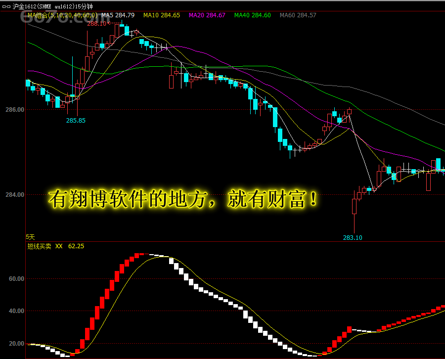Select the MA5 284.79 legend value
The image size is (445, 359).
118,15
